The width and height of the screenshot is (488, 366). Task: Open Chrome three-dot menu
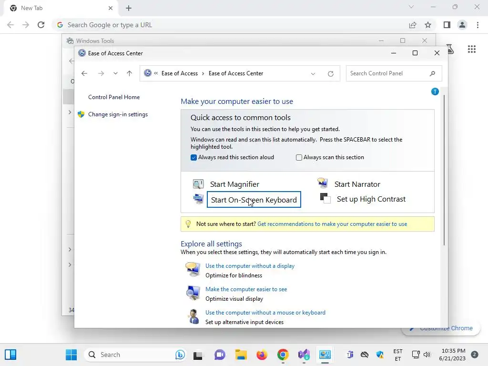click(x=478, y=25)
